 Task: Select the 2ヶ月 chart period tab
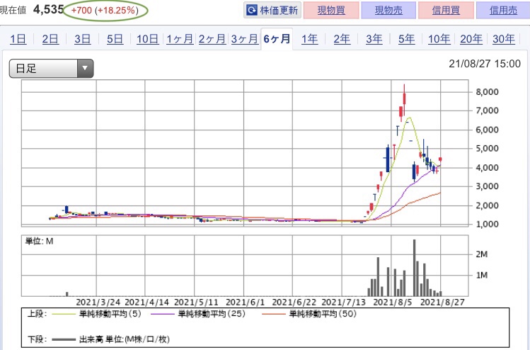click(x=212, y=39)
